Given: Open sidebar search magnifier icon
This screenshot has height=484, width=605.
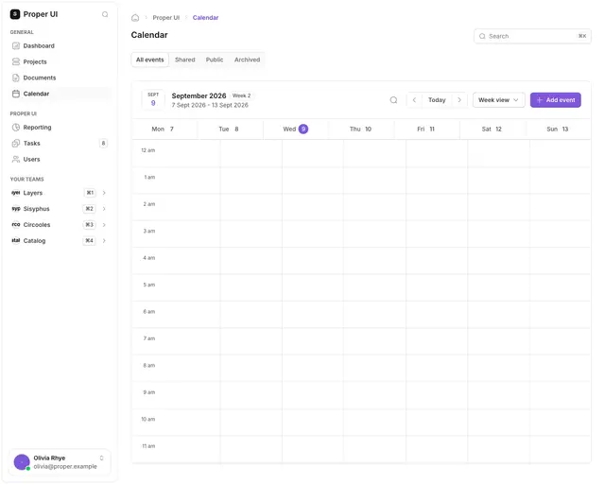Looking at the screenshot, I should (x=105, y=14).
